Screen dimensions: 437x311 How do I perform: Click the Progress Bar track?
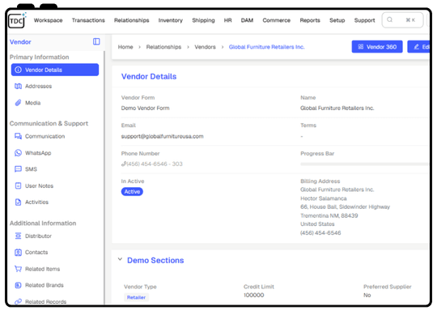(364, 164)
